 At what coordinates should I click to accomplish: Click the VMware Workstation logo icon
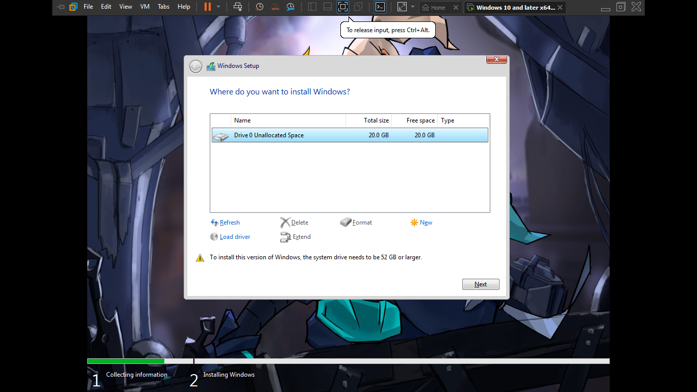(x=73, y=7)
